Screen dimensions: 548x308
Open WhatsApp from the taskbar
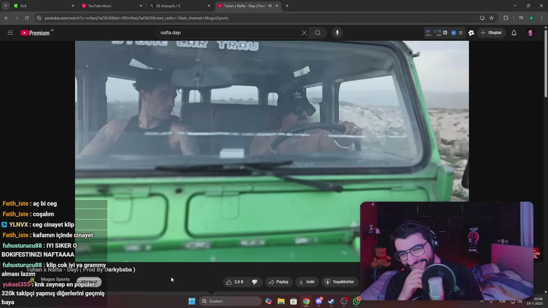click(x=357, y=301)
